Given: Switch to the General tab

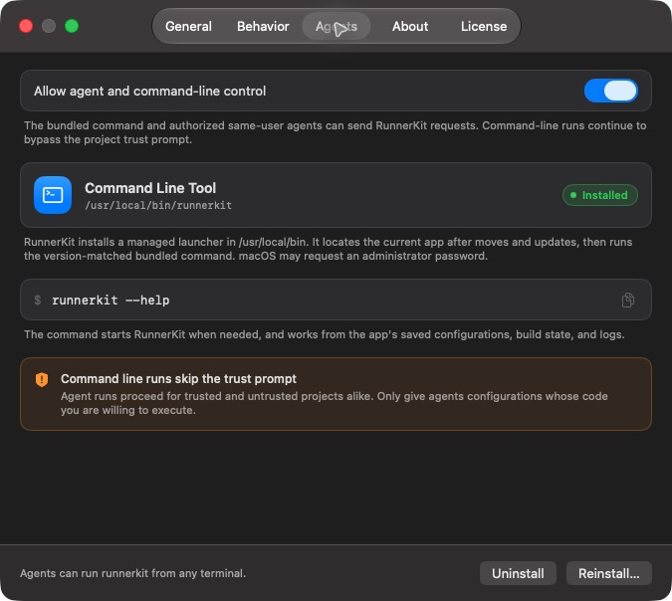Looking at the screenshot, I should (188, 27).
